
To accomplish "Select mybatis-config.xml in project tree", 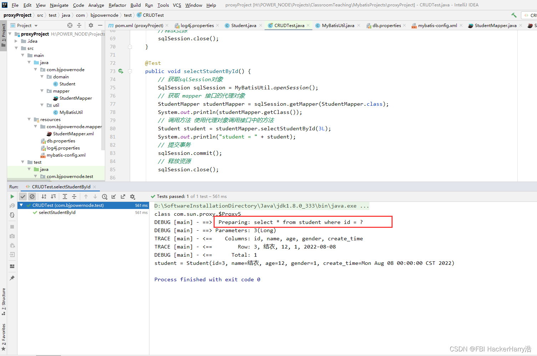I will pos(66,155).
